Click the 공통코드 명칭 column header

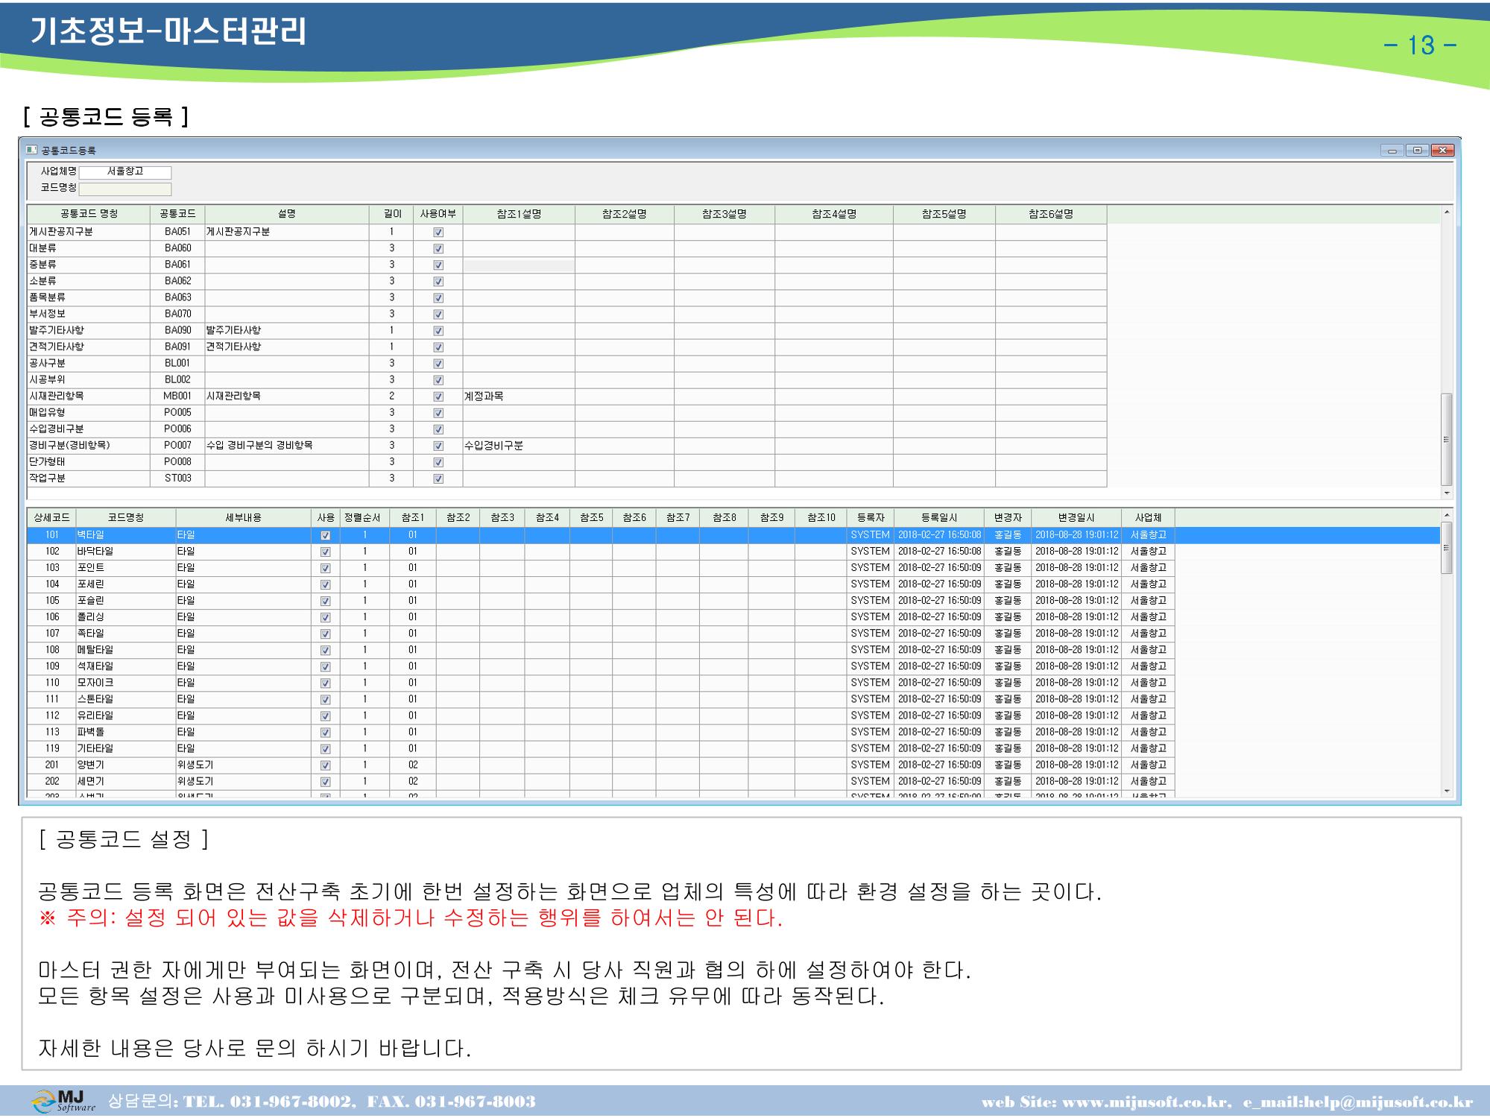click(89, 215)
